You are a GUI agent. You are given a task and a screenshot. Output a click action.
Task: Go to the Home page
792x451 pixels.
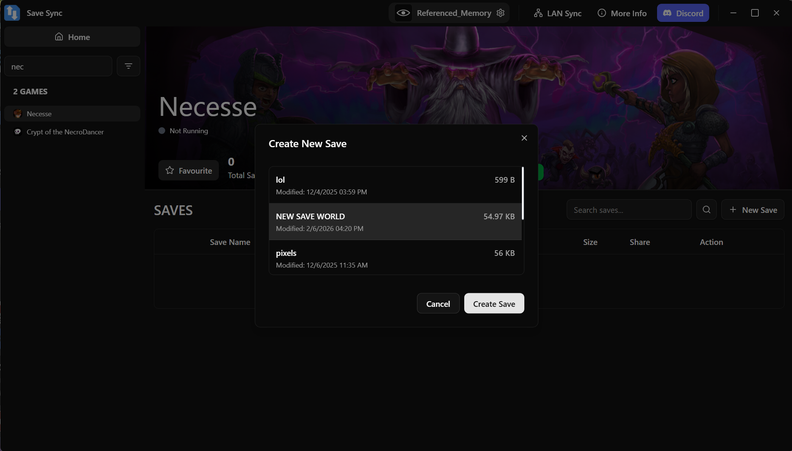72,37
